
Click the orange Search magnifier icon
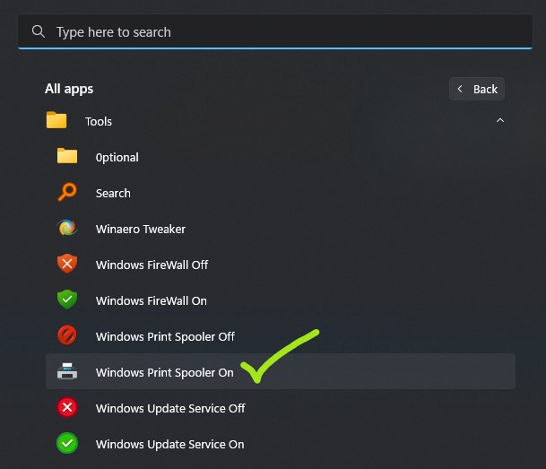(67, 192)
